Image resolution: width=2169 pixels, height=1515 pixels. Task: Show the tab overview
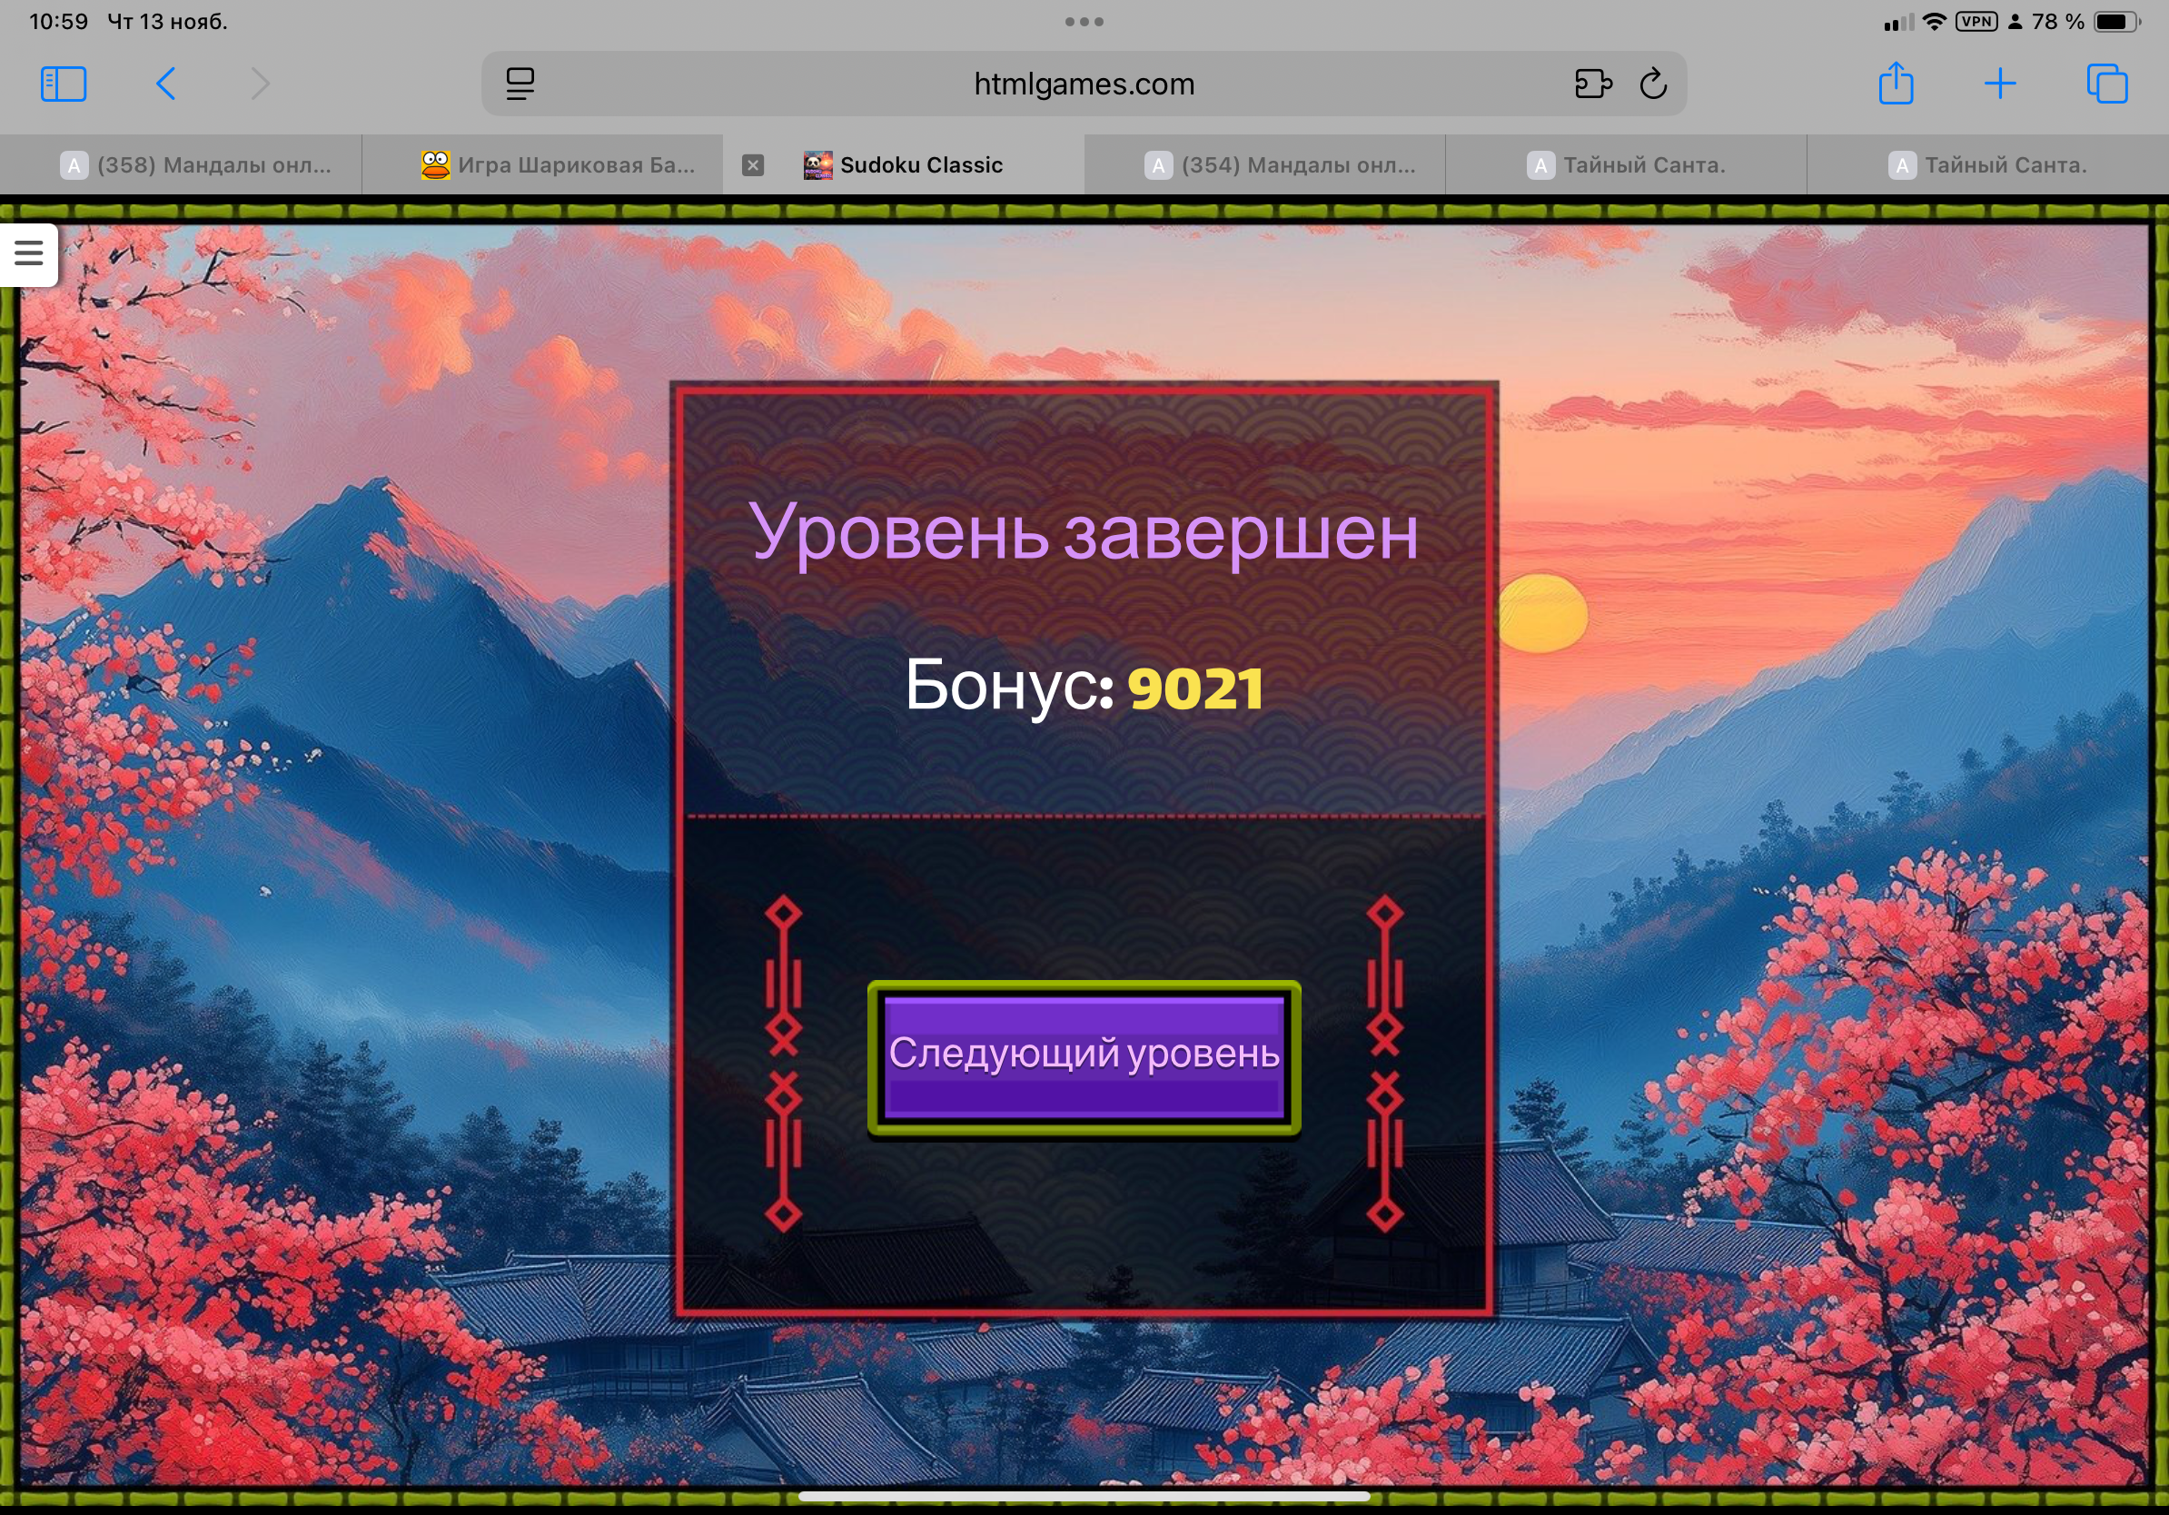[2106, 84]
